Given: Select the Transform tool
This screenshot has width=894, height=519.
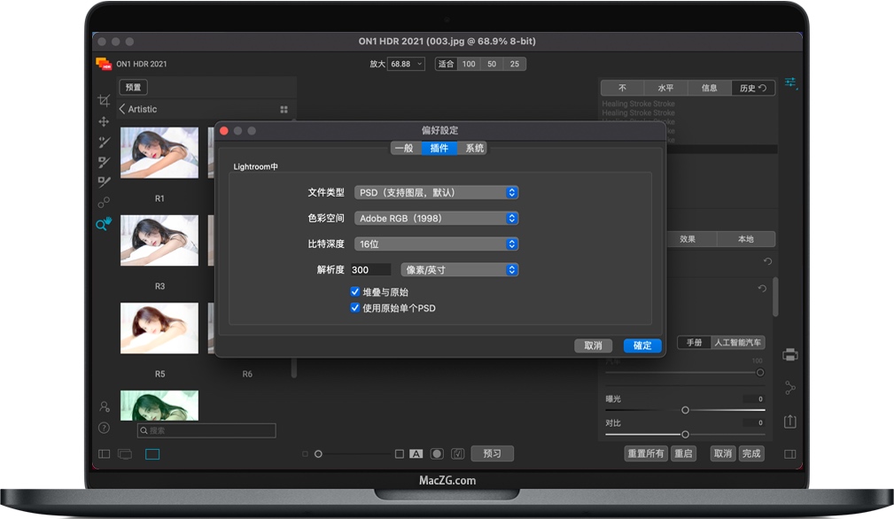Looking at the screenshot, I should pos(104,122).
